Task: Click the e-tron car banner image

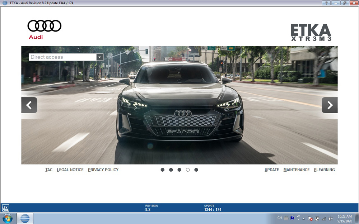Action: (x=179, y=105)
